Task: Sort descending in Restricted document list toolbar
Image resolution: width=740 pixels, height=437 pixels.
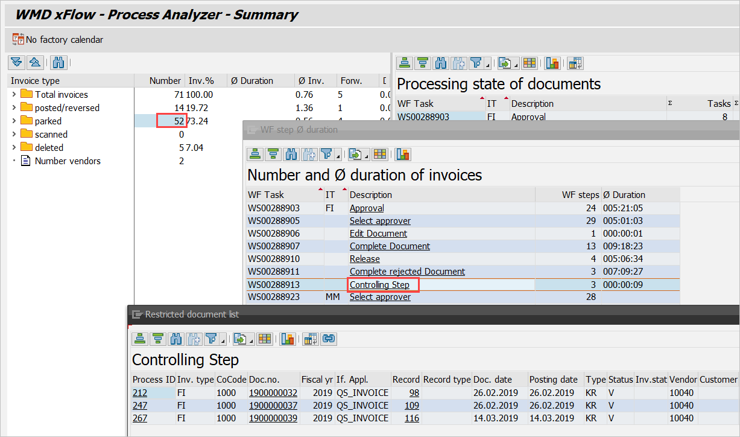Action: click(158, 339)
